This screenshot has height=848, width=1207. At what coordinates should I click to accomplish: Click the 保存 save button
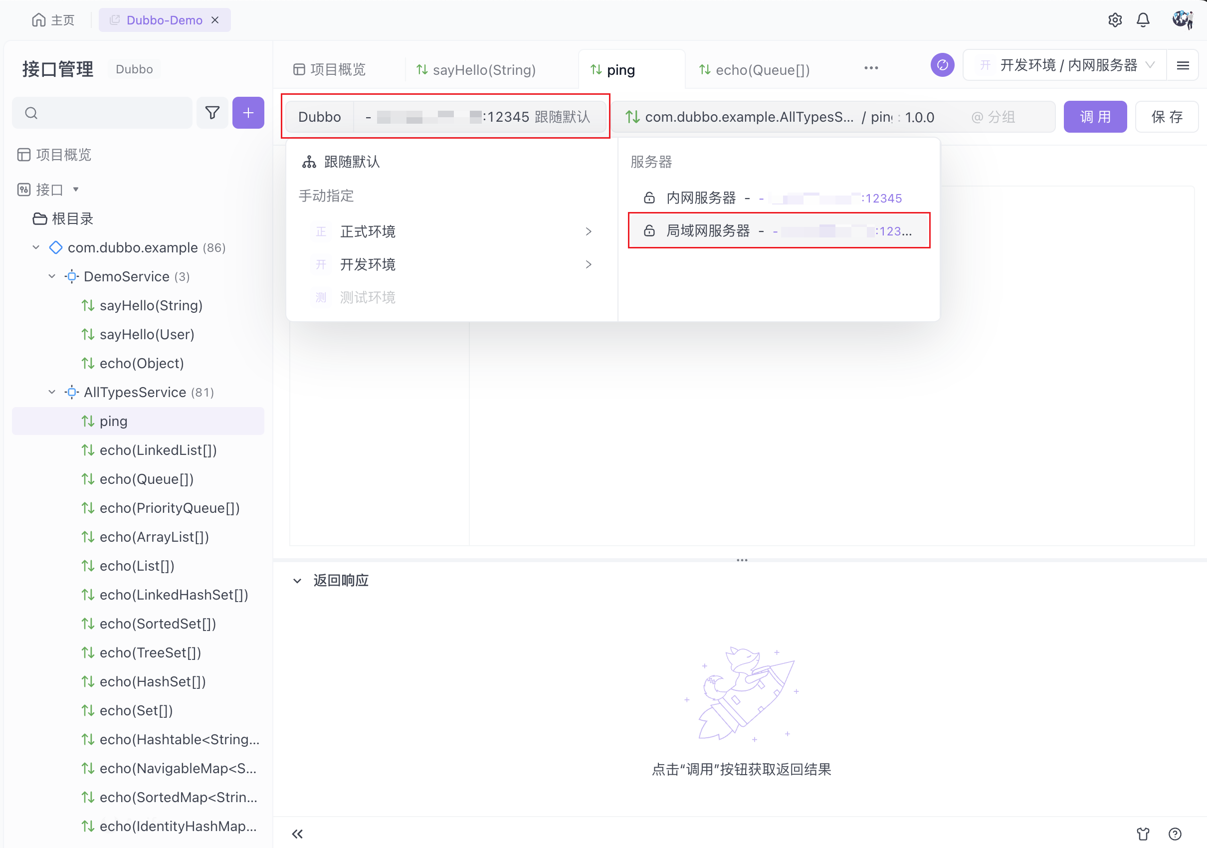tap(1167, 117)
